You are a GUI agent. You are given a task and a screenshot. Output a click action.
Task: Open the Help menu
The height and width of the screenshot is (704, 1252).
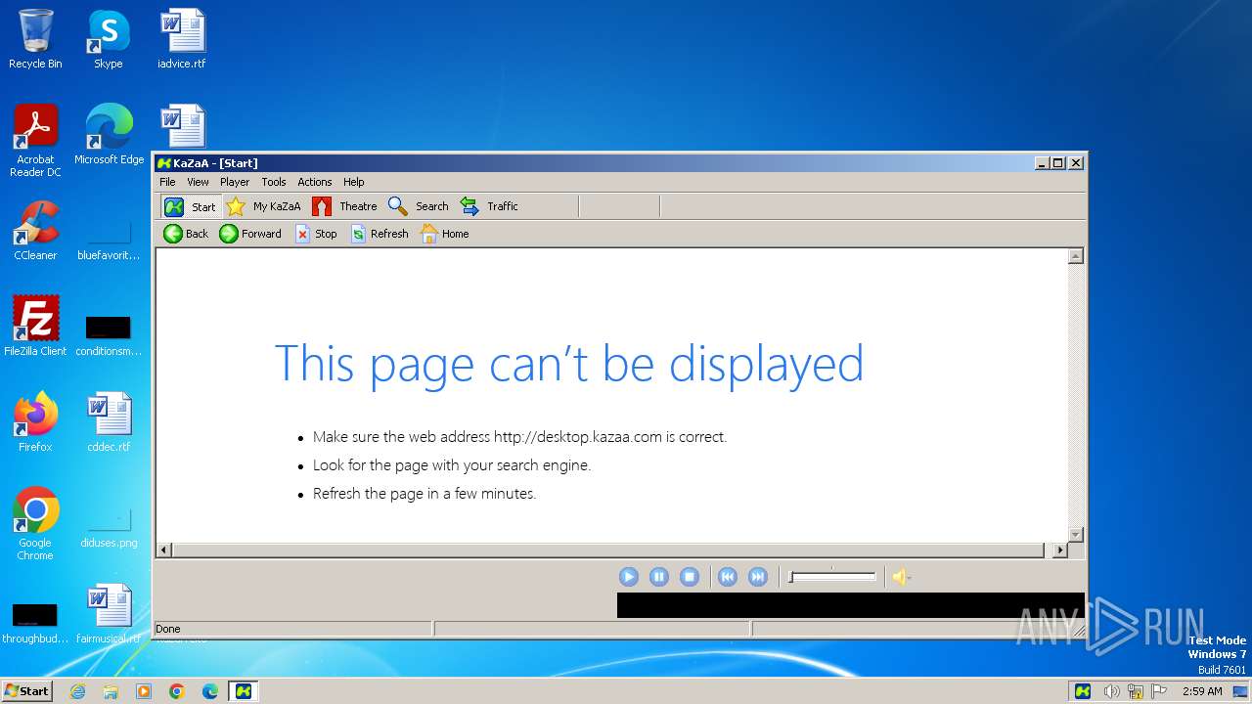354,182
